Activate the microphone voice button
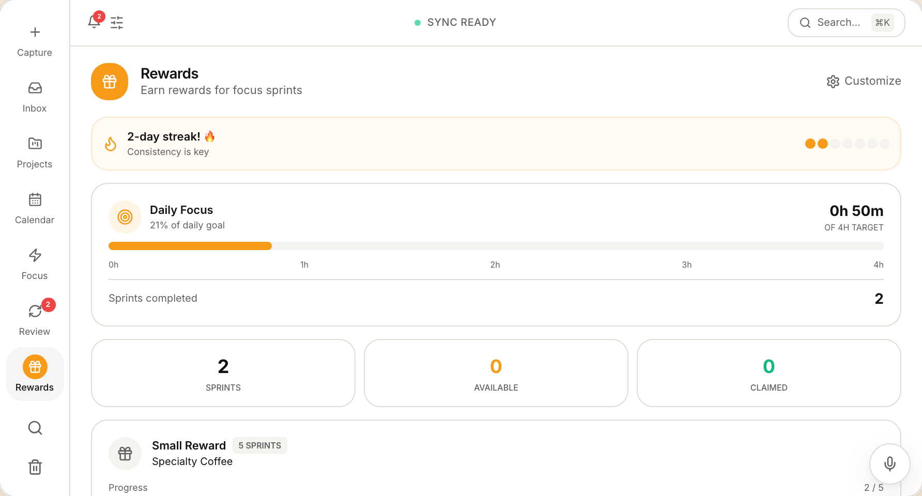This screenshot has height=496, width=922. [x=889, y=463]
